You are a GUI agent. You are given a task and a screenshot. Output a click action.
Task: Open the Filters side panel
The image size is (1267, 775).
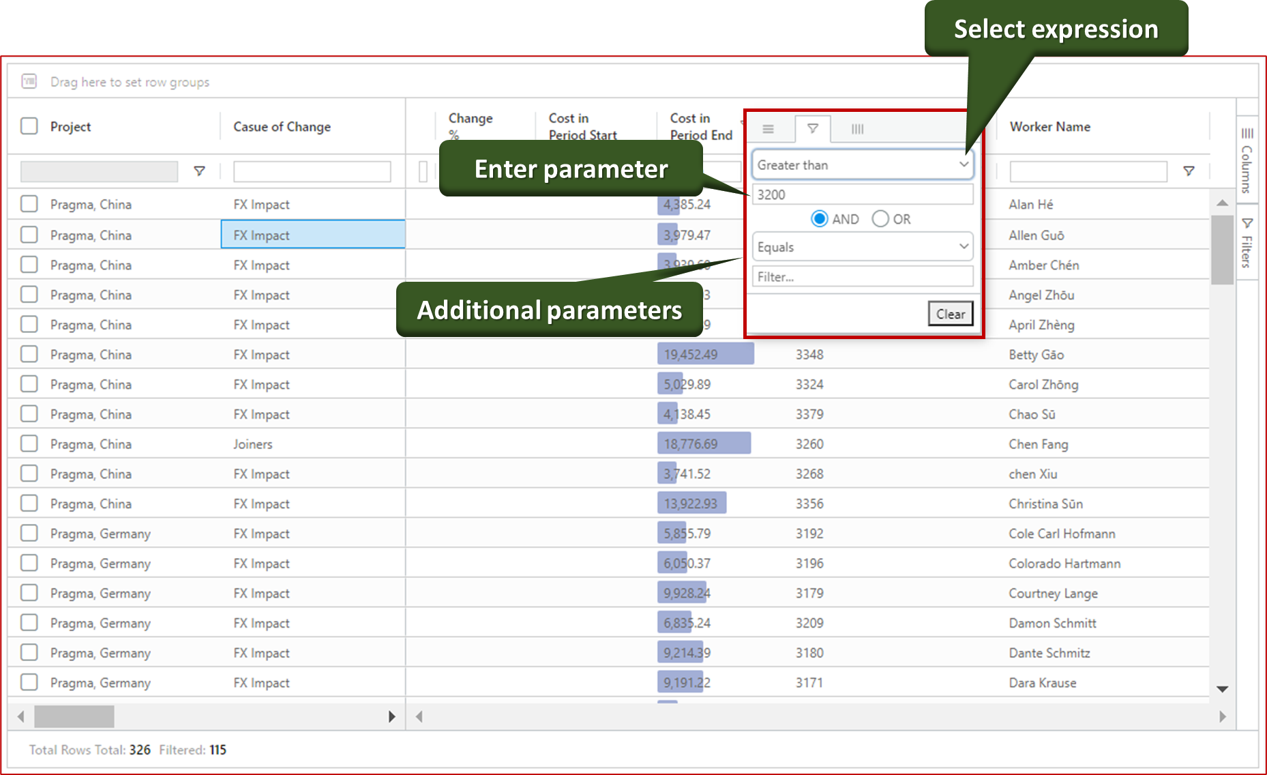pos(1247,242)
